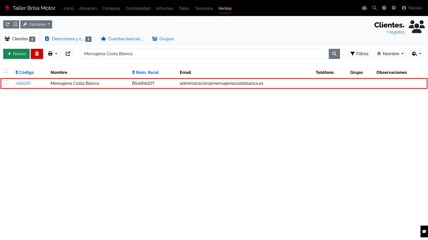Screen dimensions: 428x240
Task: Click email administracion@mensajeriacostablanca.es
Action: pyautogui.click(x=221, y=83)
